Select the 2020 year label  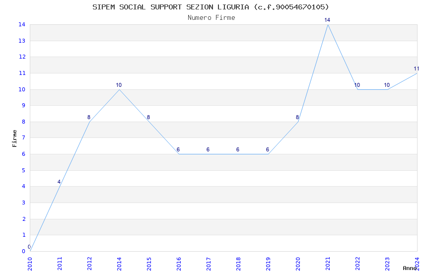(x=298, y=264)
